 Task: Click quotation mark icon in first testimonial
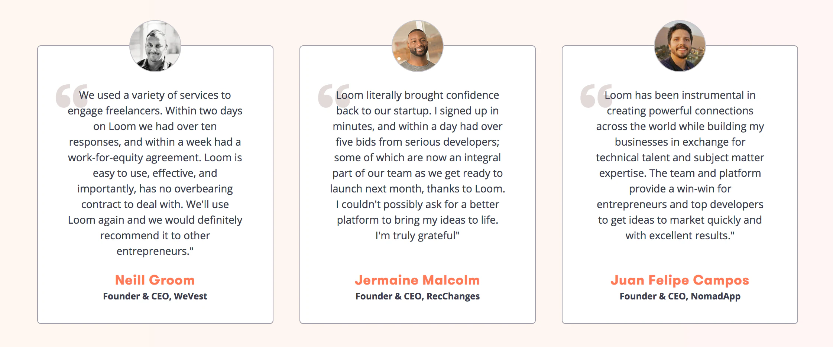coord(72,96)
